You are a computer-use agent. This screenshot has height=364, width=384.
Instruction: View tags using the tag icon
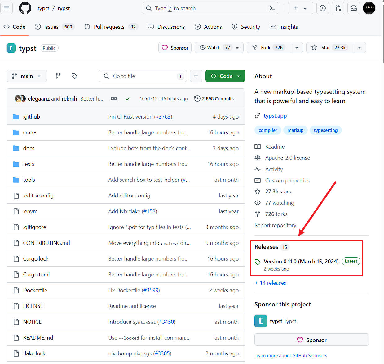click(74, 76)
